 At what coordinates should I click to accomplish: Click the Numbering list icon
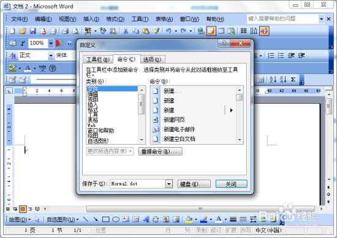tap(271, 56)
